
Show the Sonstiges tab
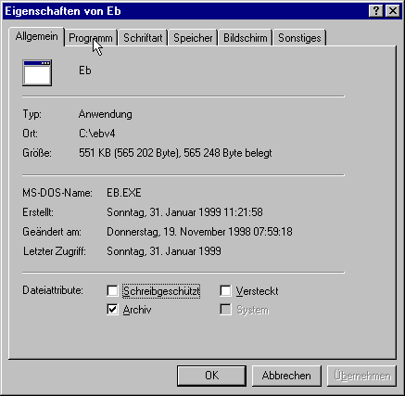tap(299, 38)
